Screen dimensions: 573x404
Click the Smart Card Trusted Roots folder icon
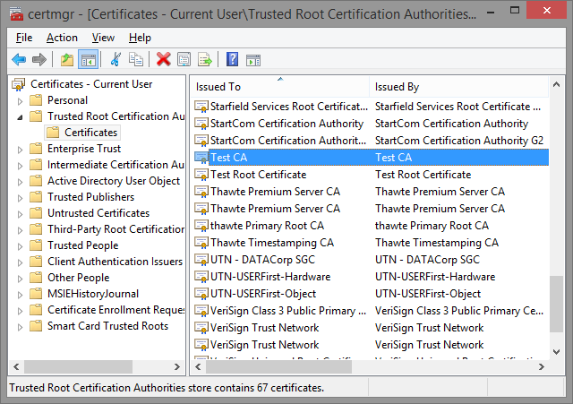(36, 326)
